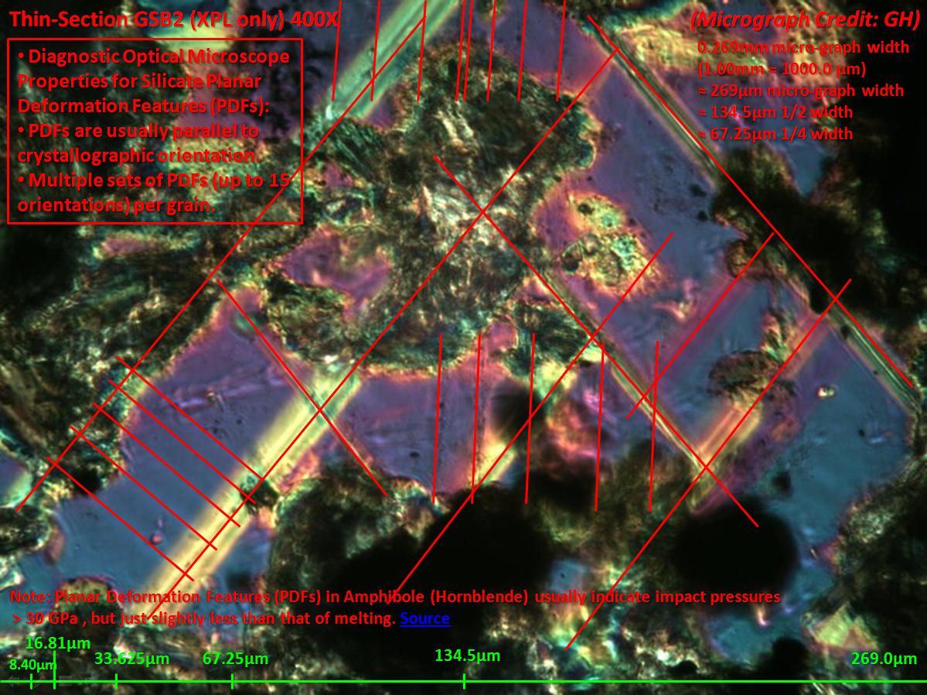The height and width of the screenshot is (695, 927).
Task: Click the '≈ 134.5µm 1/2 width' line
Action: 775,112
